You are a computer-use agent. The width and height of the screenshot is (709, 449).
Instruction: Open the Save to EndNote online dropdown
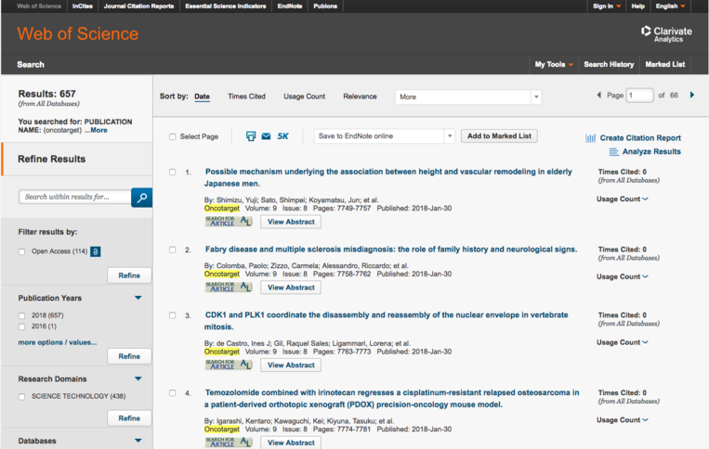(x=385, y=136)
